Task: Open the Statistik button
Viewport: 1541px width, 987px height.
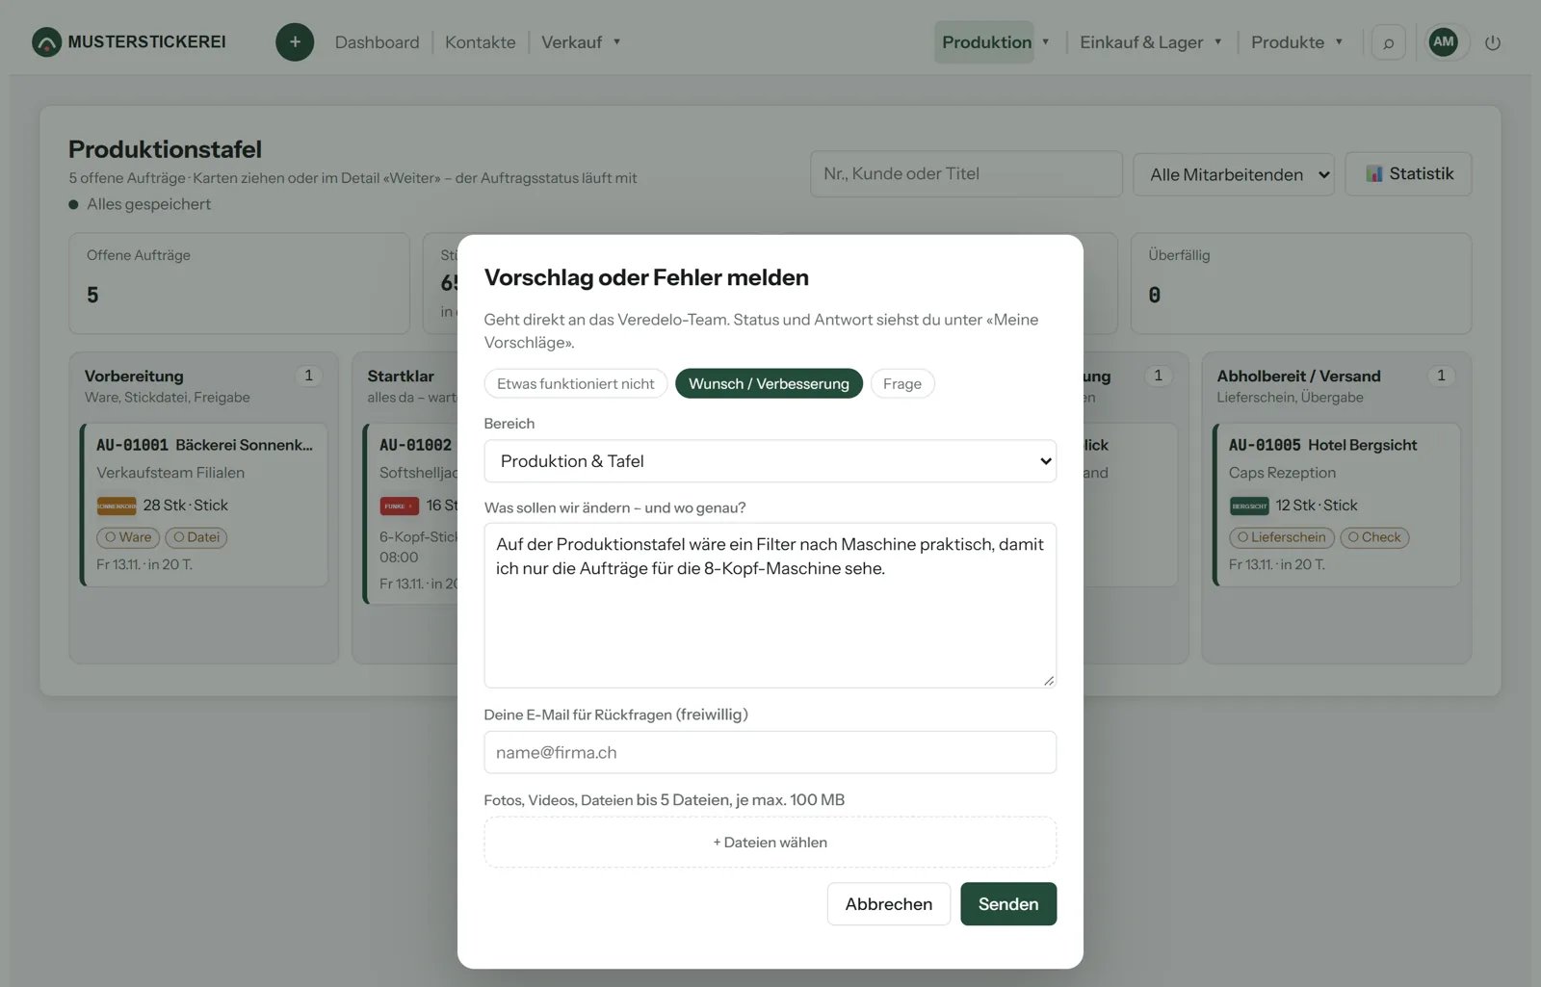Action: [x=1409, y=173]
